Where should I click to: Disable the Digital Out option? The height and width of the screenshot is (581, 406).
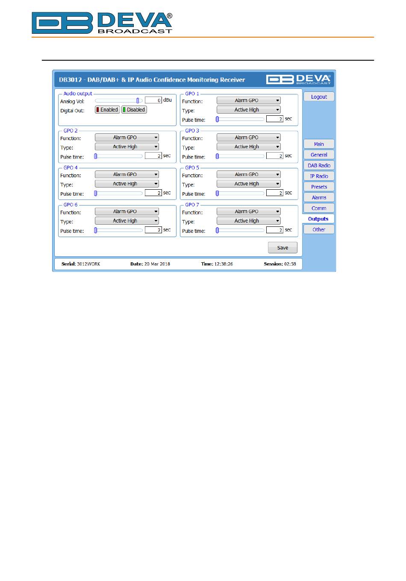click(134, 110)
